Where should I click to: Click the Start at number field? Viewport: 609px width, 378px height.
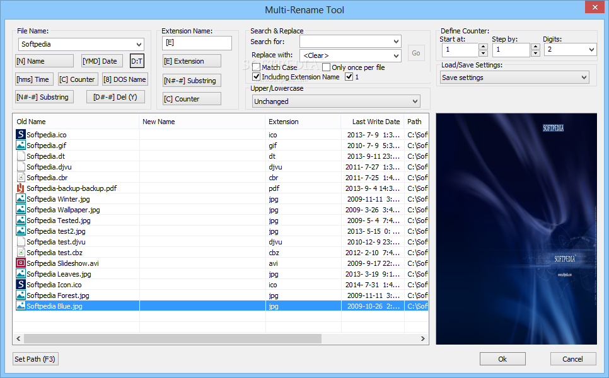click(460, 50)
